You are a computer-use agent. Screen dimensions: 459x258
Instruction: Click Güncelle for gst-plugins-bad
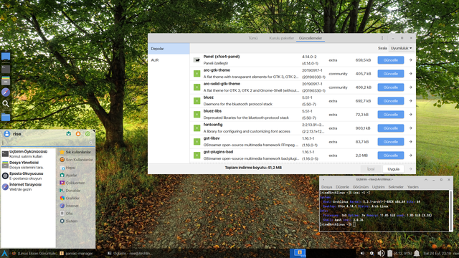point(390,156)
